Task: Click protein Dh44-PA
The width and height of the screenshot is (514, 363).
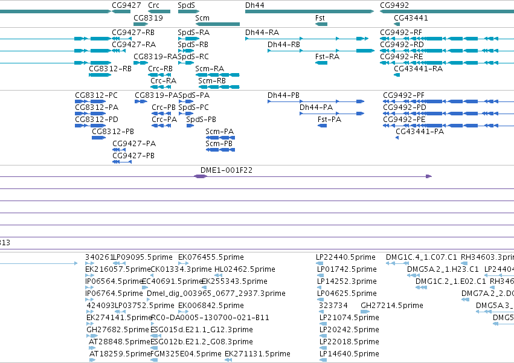Action: (332, 114)
